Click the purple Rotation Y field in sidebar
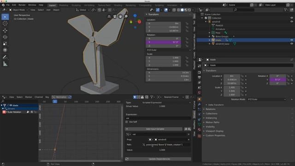 click(163, 42)
